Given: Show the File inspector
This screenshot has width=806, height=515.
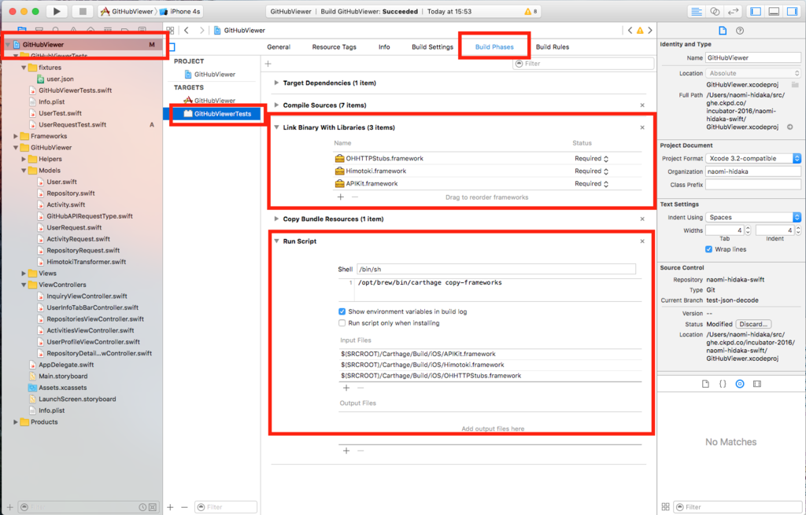Looking at the screenshot, I should pyautogui.click(x=723, y=31).
